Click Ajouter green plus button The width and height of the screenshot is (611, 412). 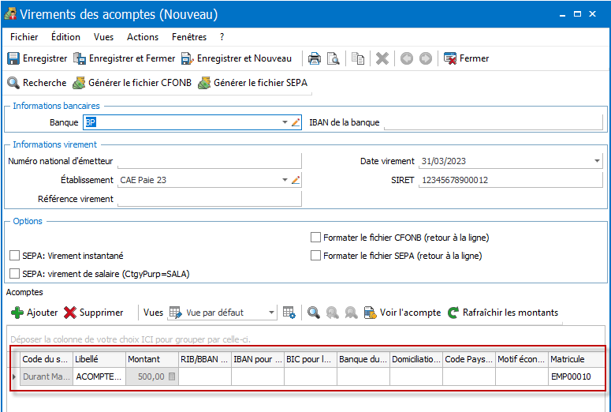tap(34, 313)
